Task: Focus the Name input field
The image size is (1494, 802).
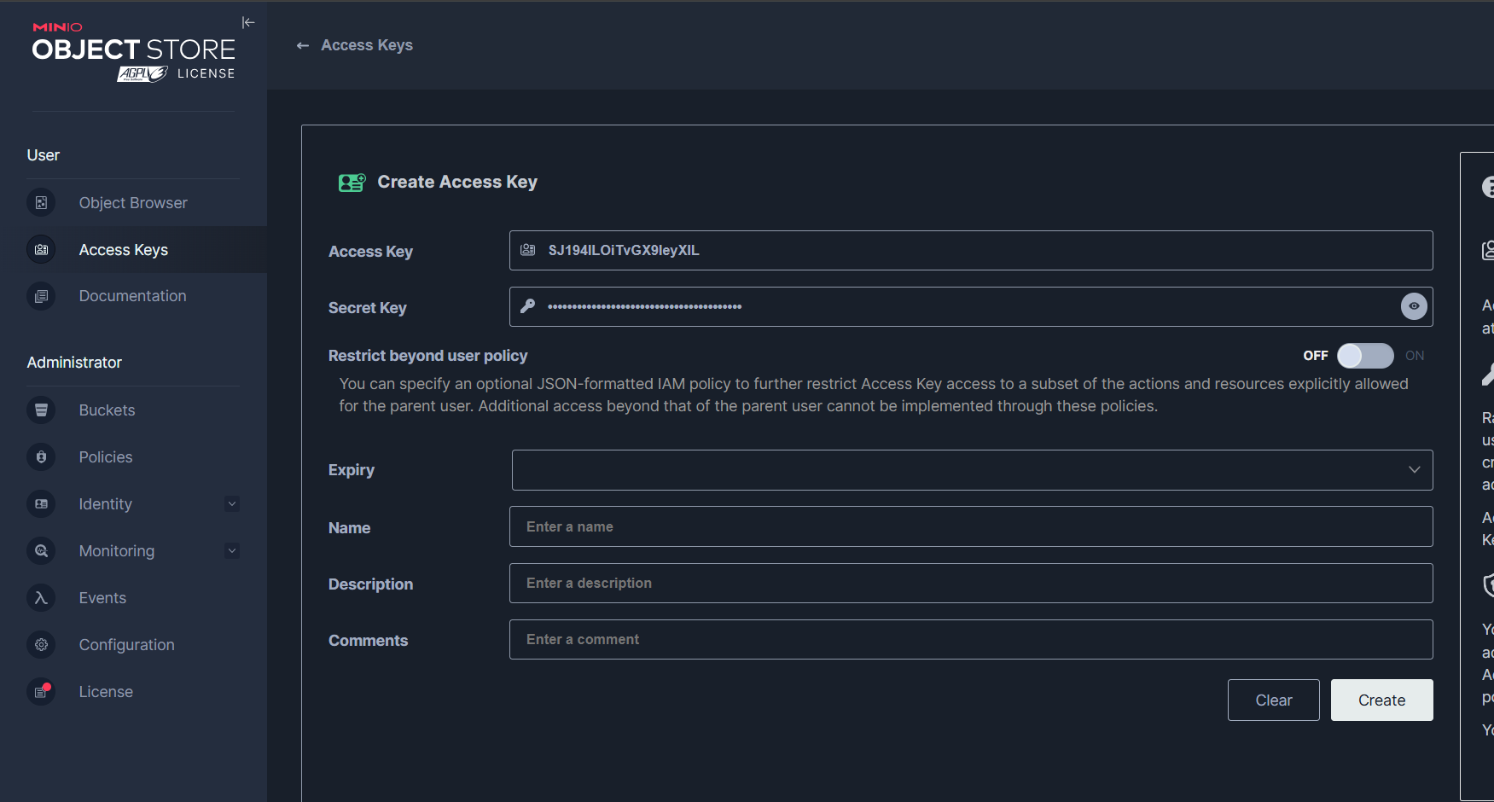Action: pyautogui.click(x=971, y=527)
